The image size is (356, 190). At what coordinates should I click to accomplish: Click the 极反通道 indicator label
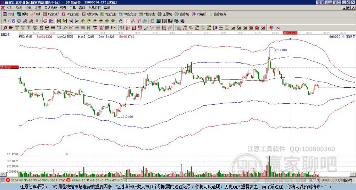pos(25,36)
